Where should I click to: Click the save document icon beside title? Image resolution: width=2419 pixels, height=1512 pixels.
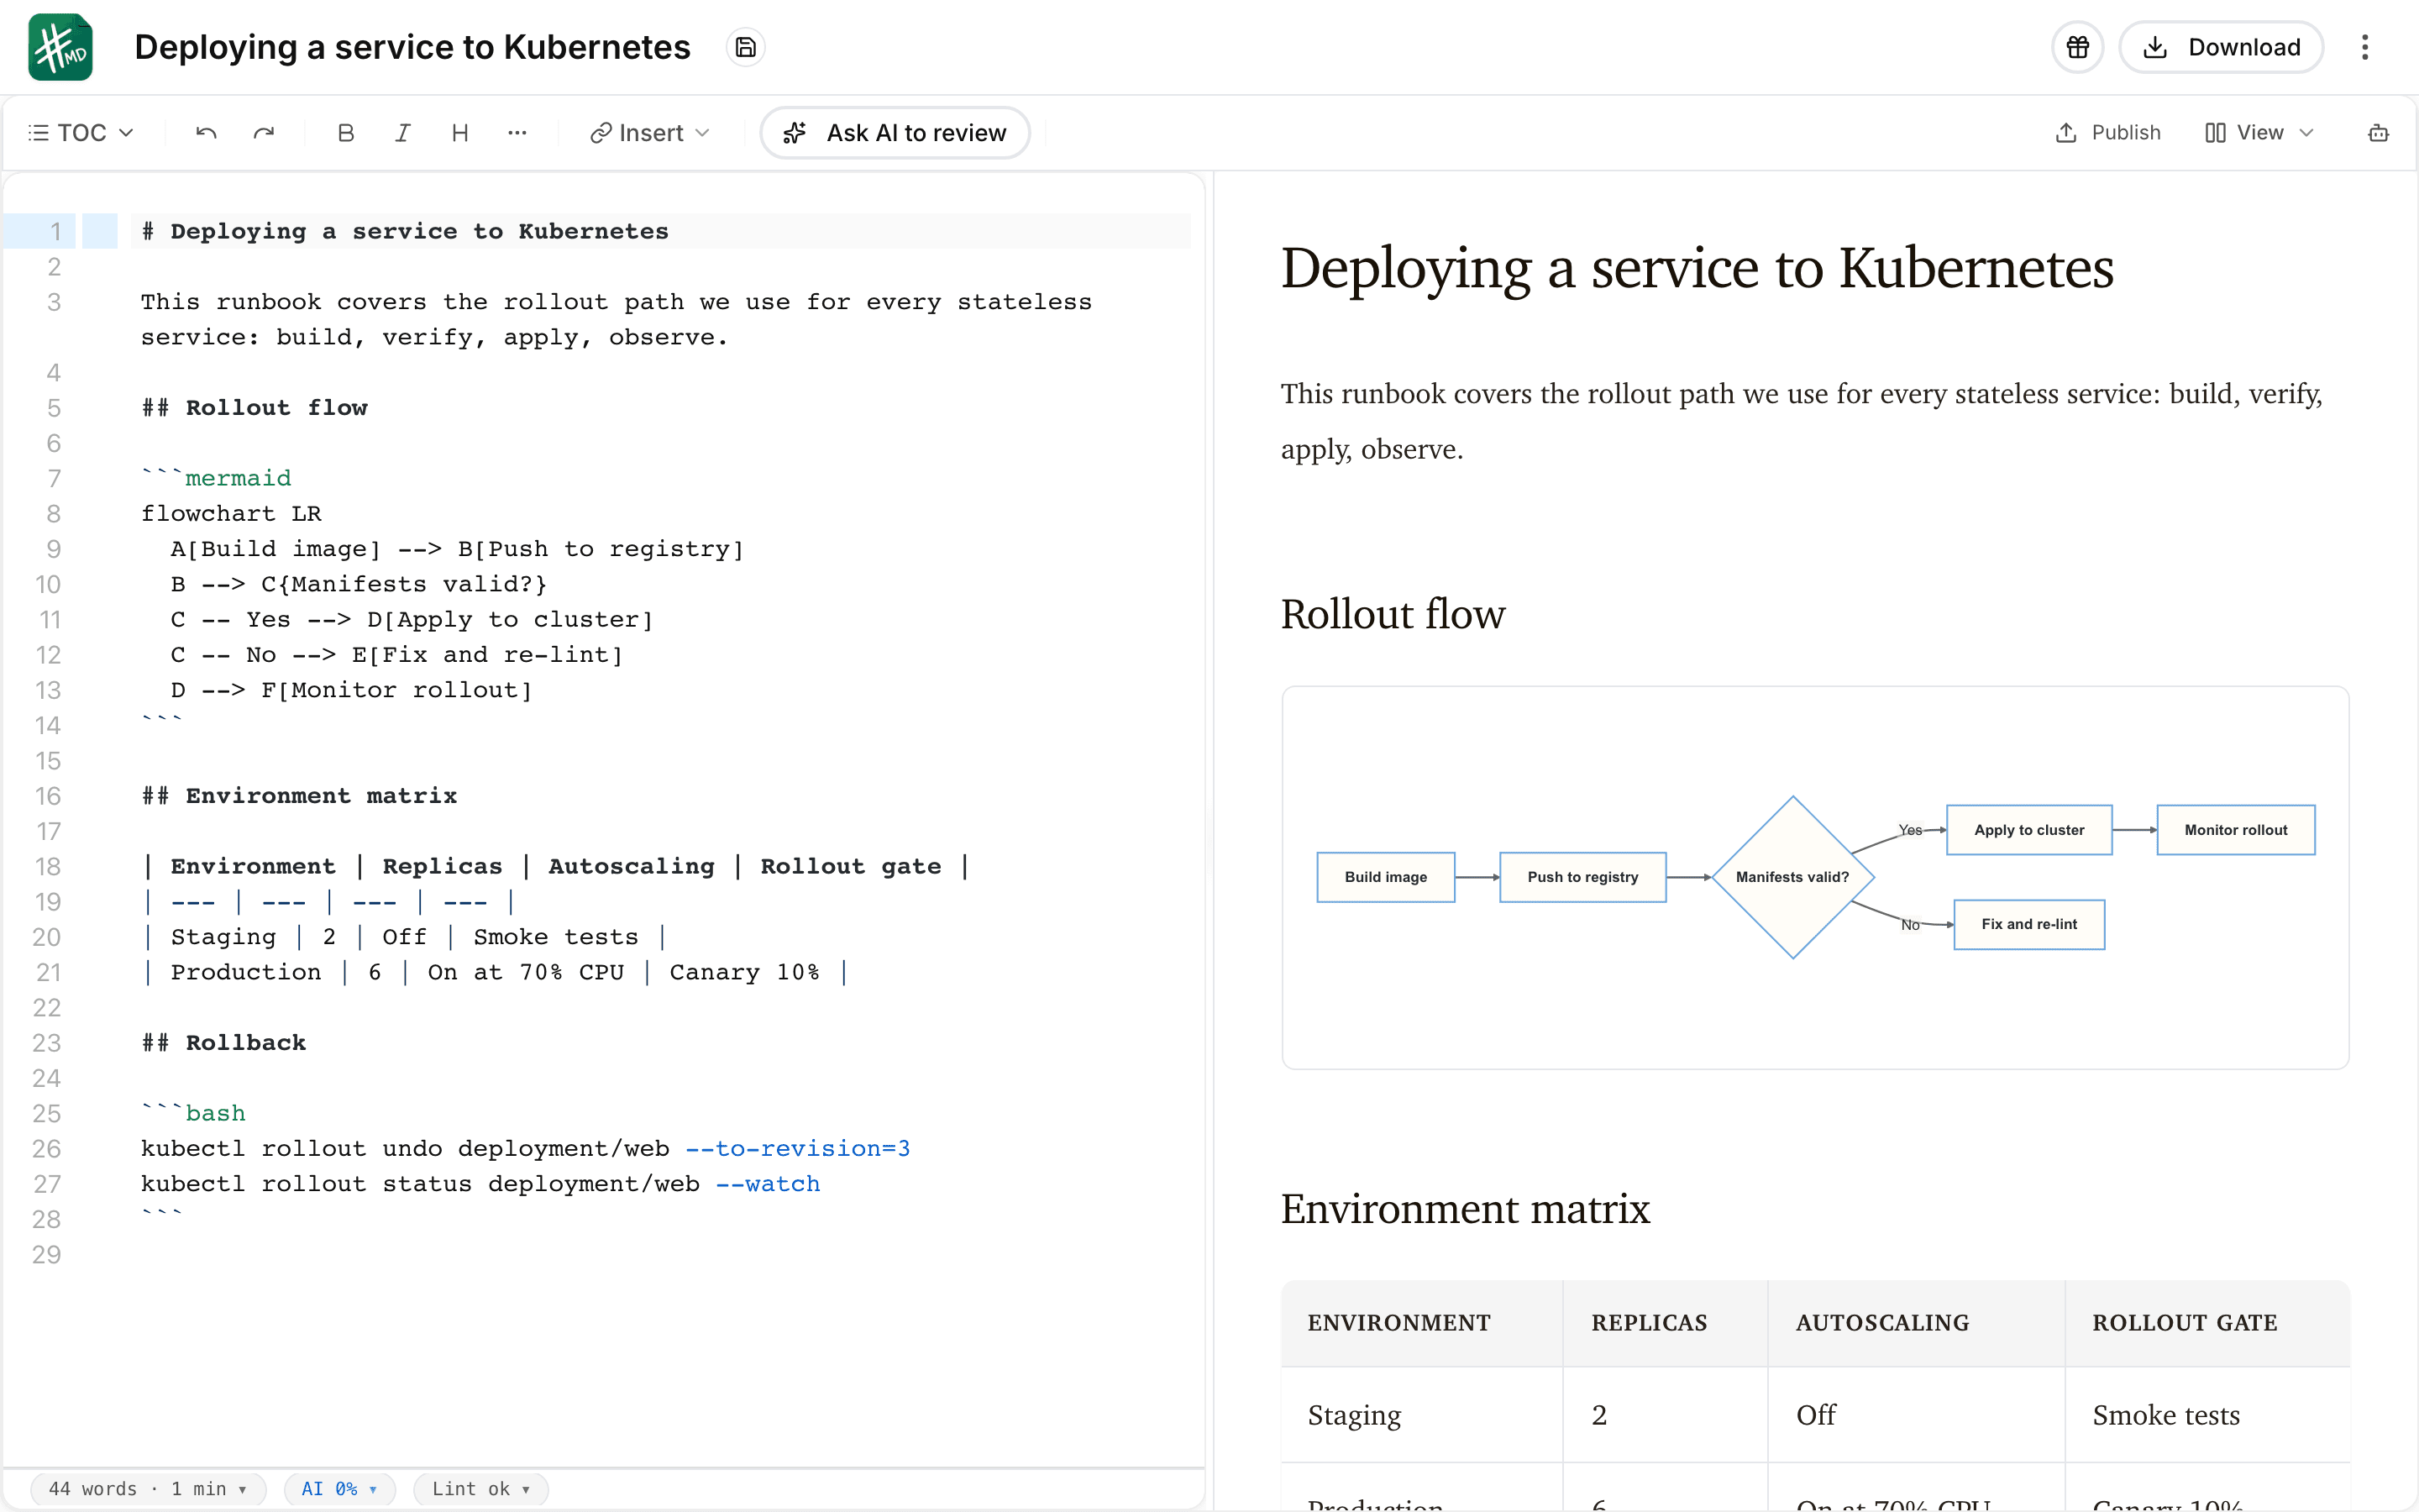coord(745,47)
